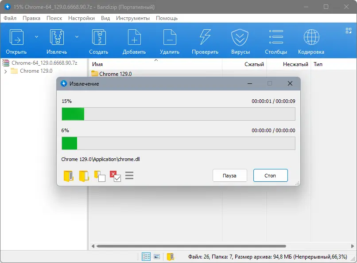The width and height of the screenshot is (357, 263).
Task: Click the Пауза button
Action: tap(230, 176)
